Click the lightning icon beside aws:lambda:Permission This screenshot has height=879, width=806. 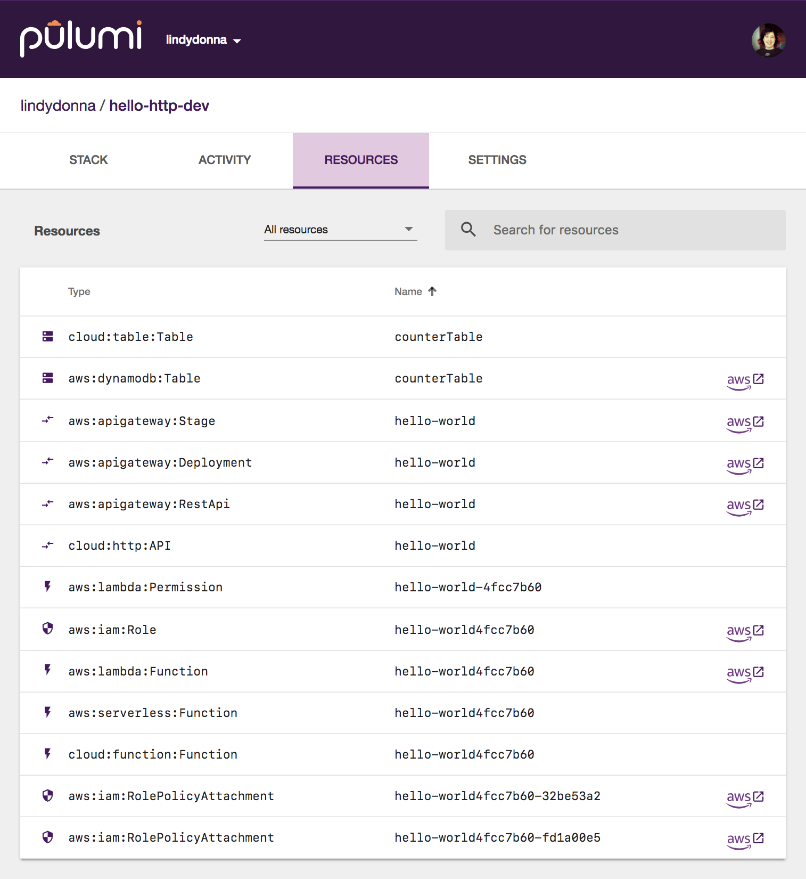pos(48,587)
